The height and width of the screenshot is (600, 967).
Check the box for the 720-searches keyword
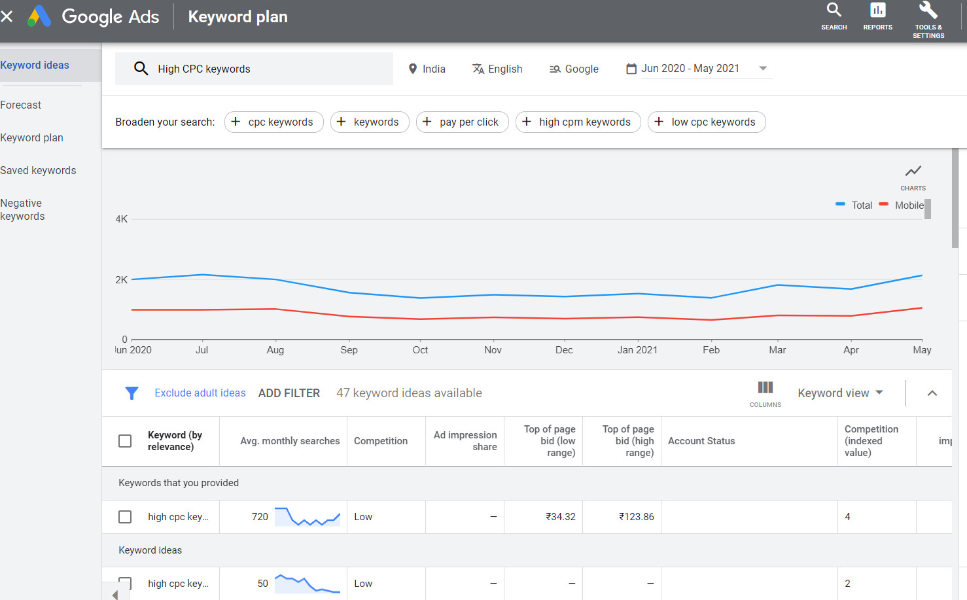pyautogui.click(x=125, y=517)
